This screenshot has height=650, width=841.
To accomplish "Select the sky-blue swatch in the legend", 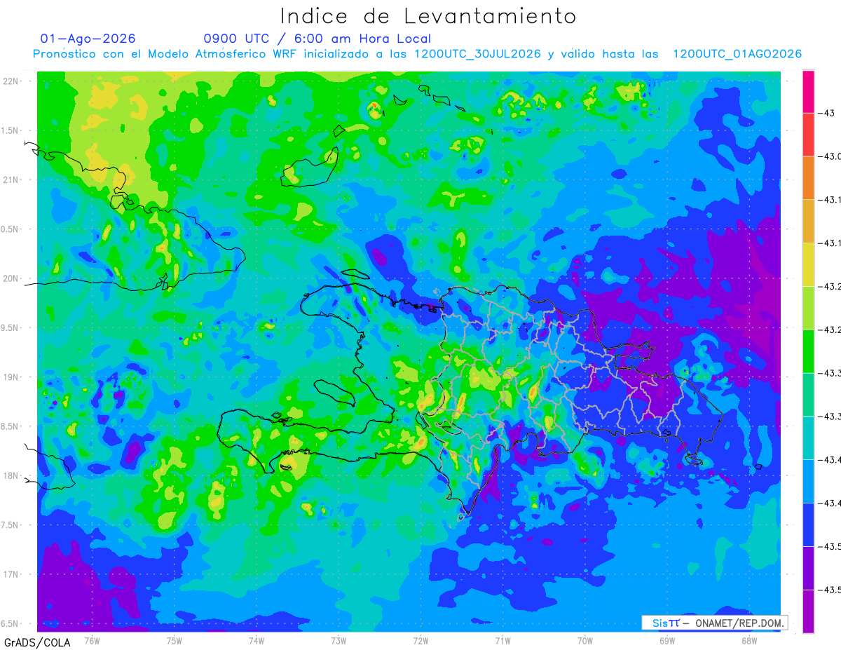I will (808, 481).
